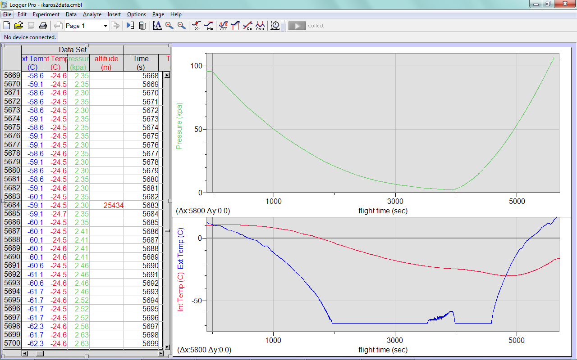577x360 pixels.
Task: Toggle the Tangent (M=) tool
Action: tap(209, 26)
